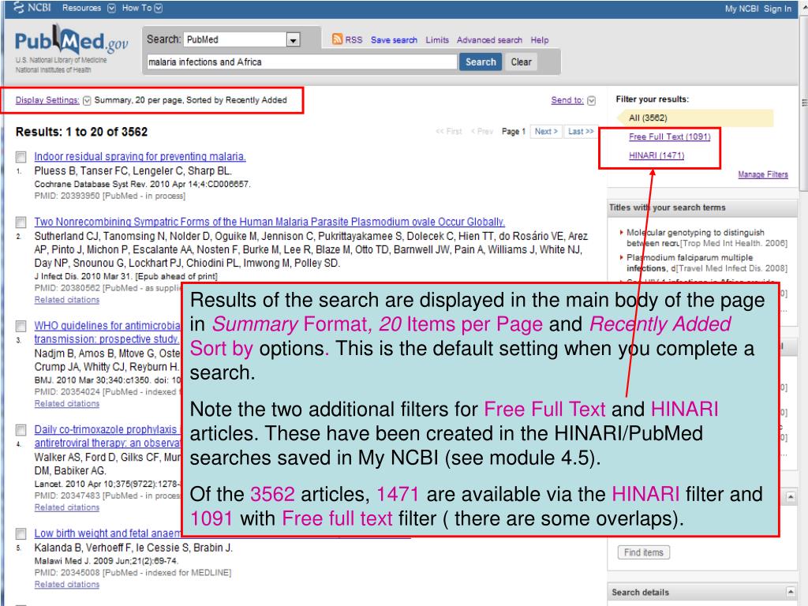Screen dimensions: 808x606
Task: Click into the search query field
Action: point(301,62)
